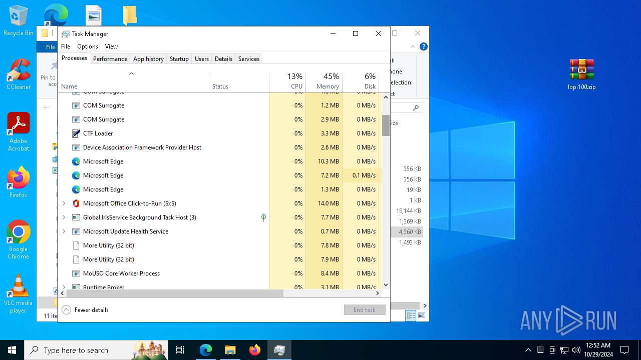Switch to the App history tab
Screen dimensions: 641x360
(148, 58)
